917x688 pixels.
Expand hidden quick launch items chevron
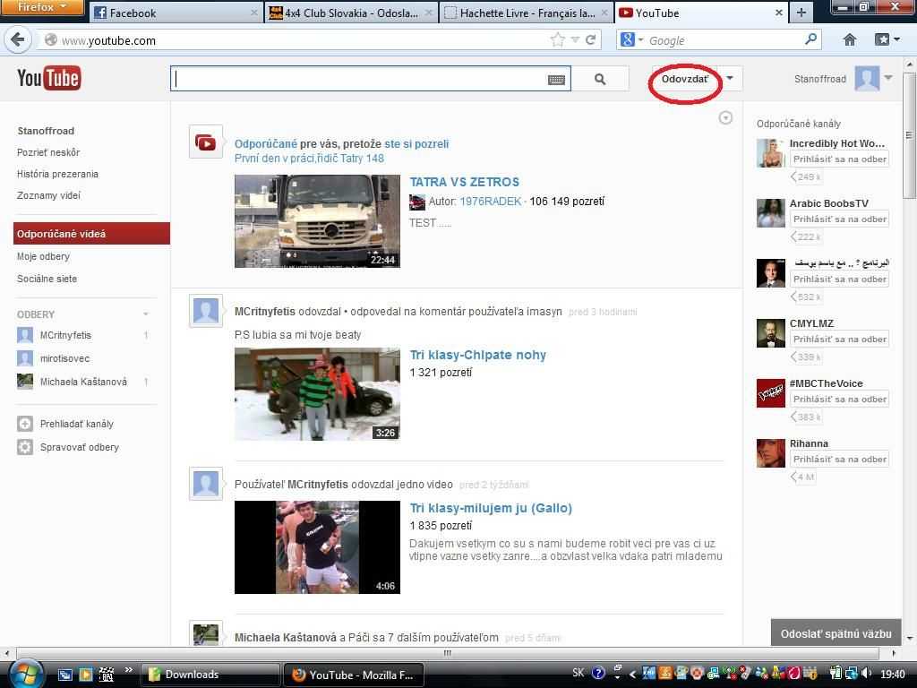pos(128,670)
